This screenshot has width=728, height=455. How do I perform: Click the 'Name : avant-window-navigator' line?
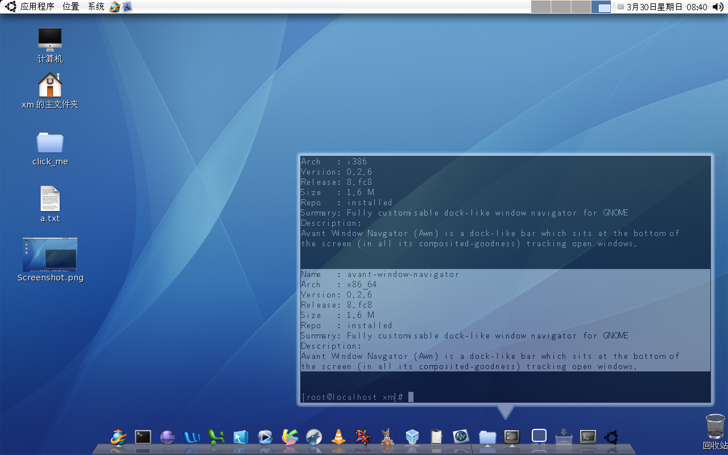point(380,274)
